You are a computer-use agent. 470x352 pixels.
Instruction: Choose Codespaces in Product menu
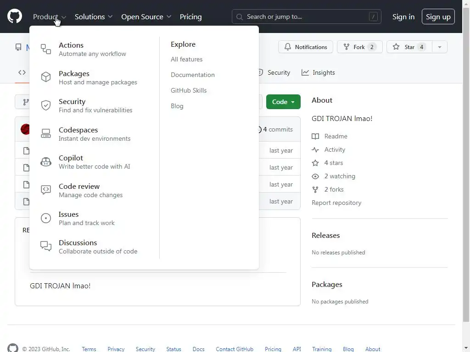coord(95,134)
